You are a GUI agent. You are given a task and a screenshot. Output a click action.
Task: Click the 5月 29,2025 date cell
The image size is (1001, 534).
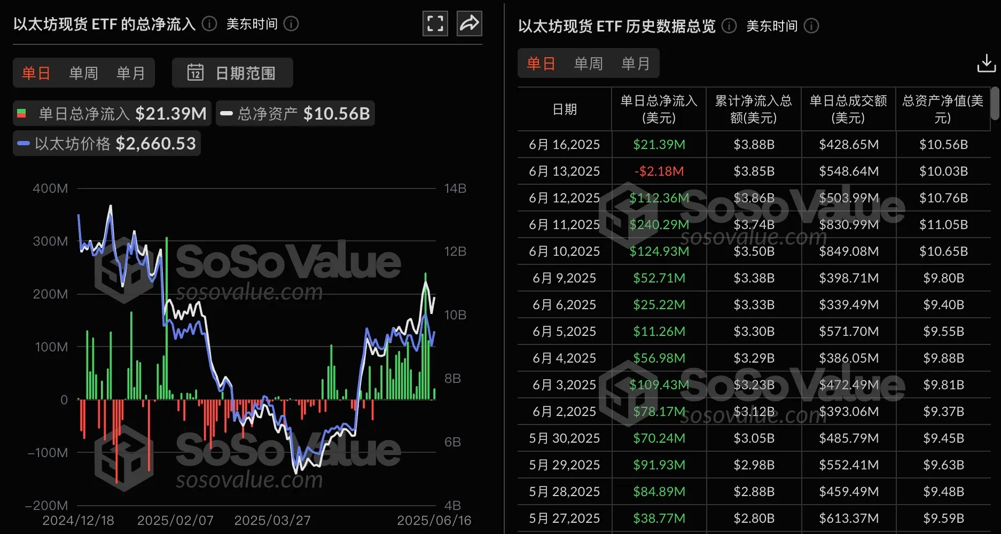(x=565, y=465)
